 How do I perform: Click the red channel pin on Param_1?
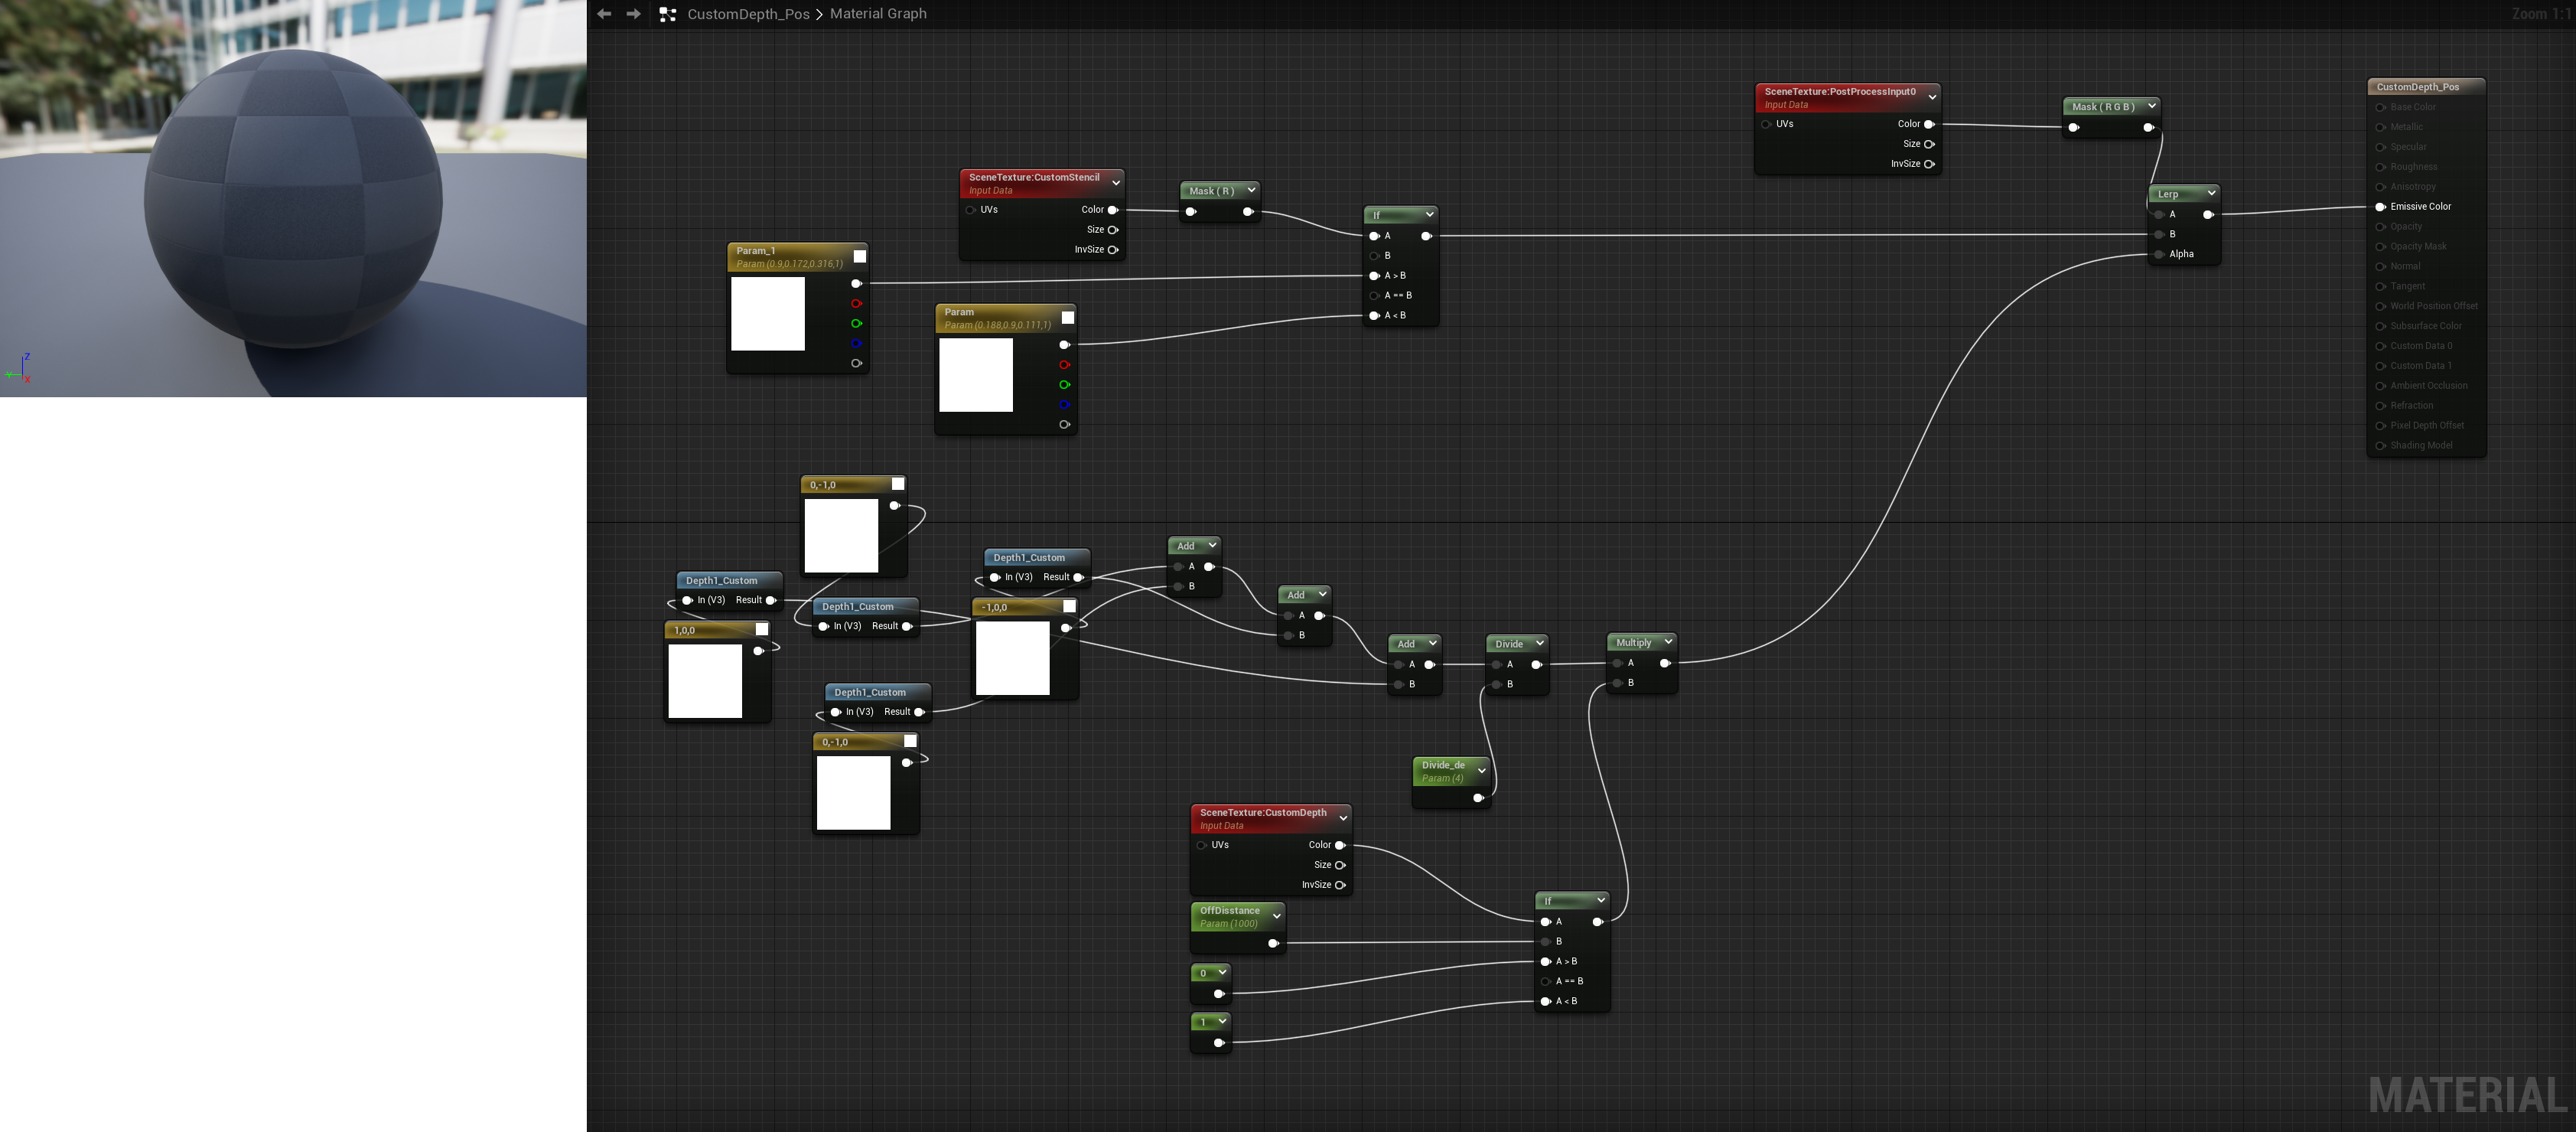click(x=856, y=304)
